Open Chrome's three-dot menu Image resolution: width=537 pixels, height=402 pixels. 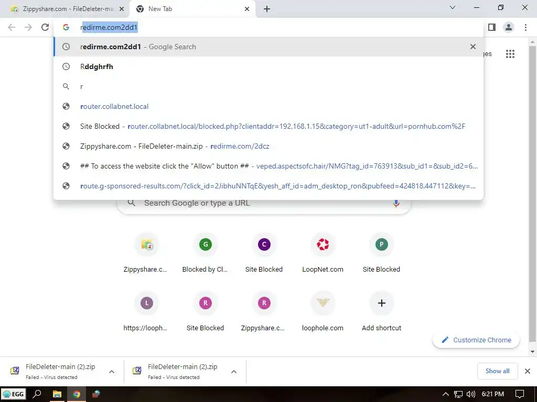coord(525,27)
